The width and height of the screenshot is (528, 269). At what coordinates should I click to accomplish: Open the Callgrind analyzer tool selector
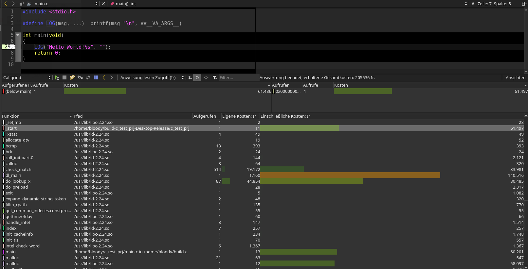click(27, 77)
